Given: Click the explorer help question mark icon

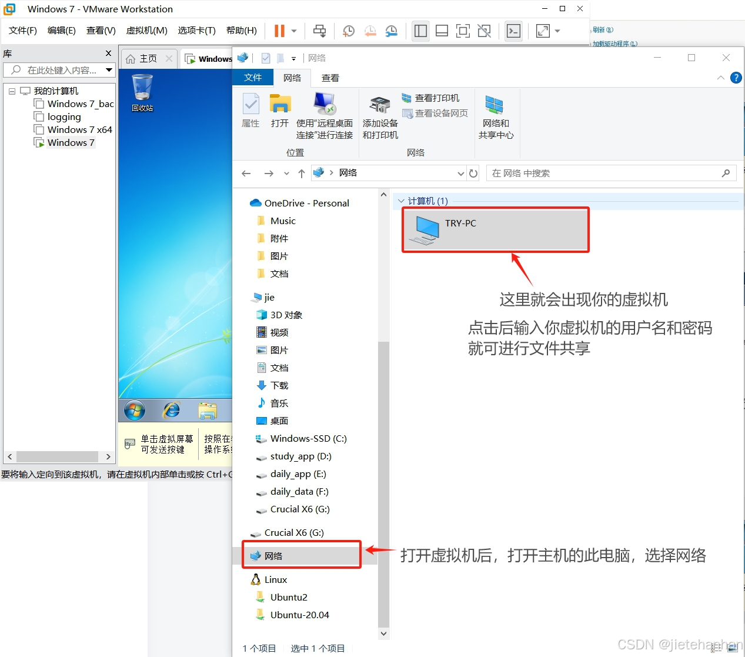Looking at the screenshot, I should coord(736,78).
